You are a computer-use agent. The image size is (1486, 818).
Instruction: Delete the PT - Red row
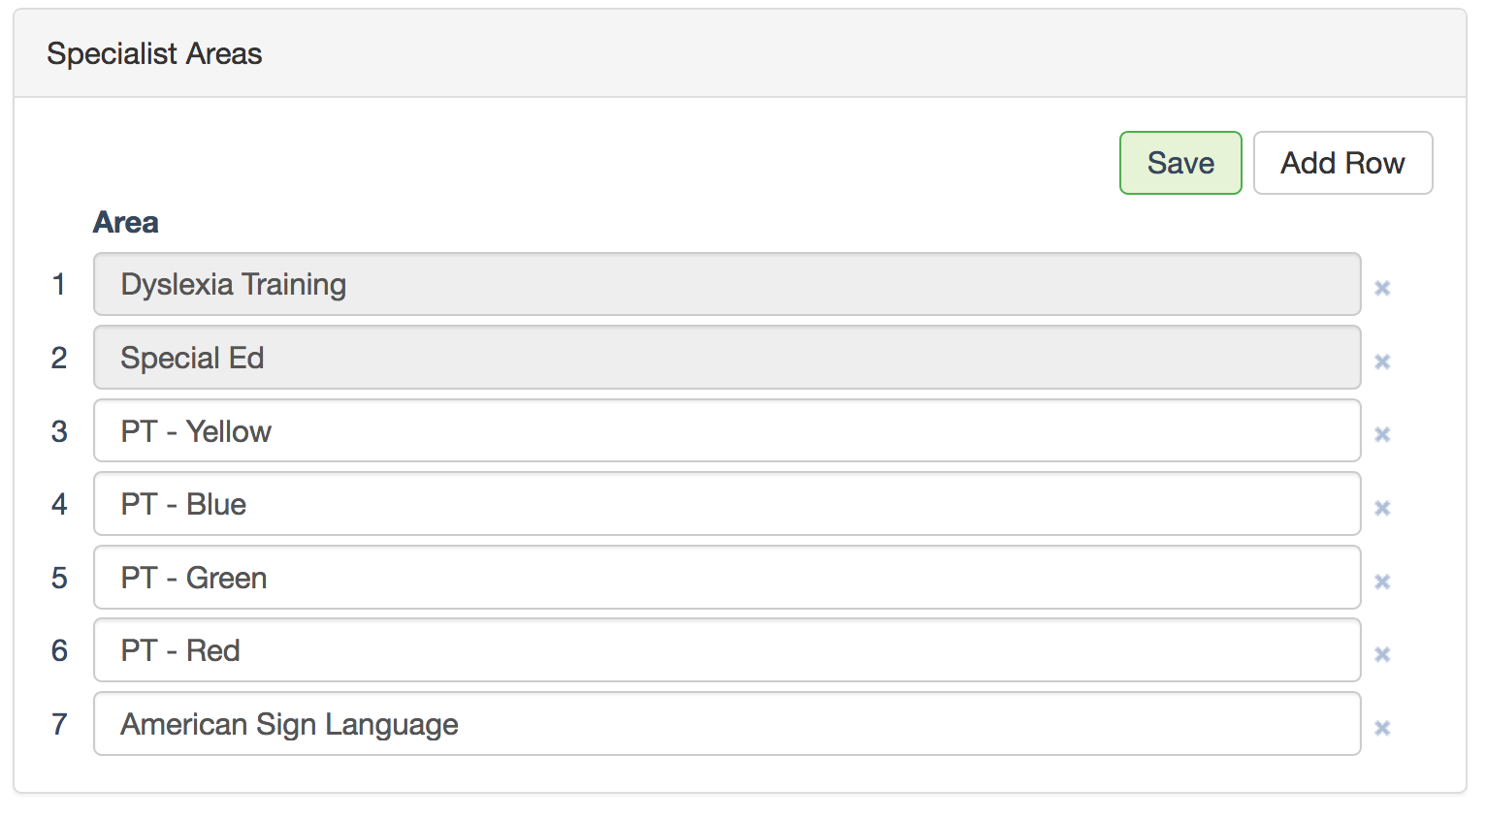point(1382,654)
